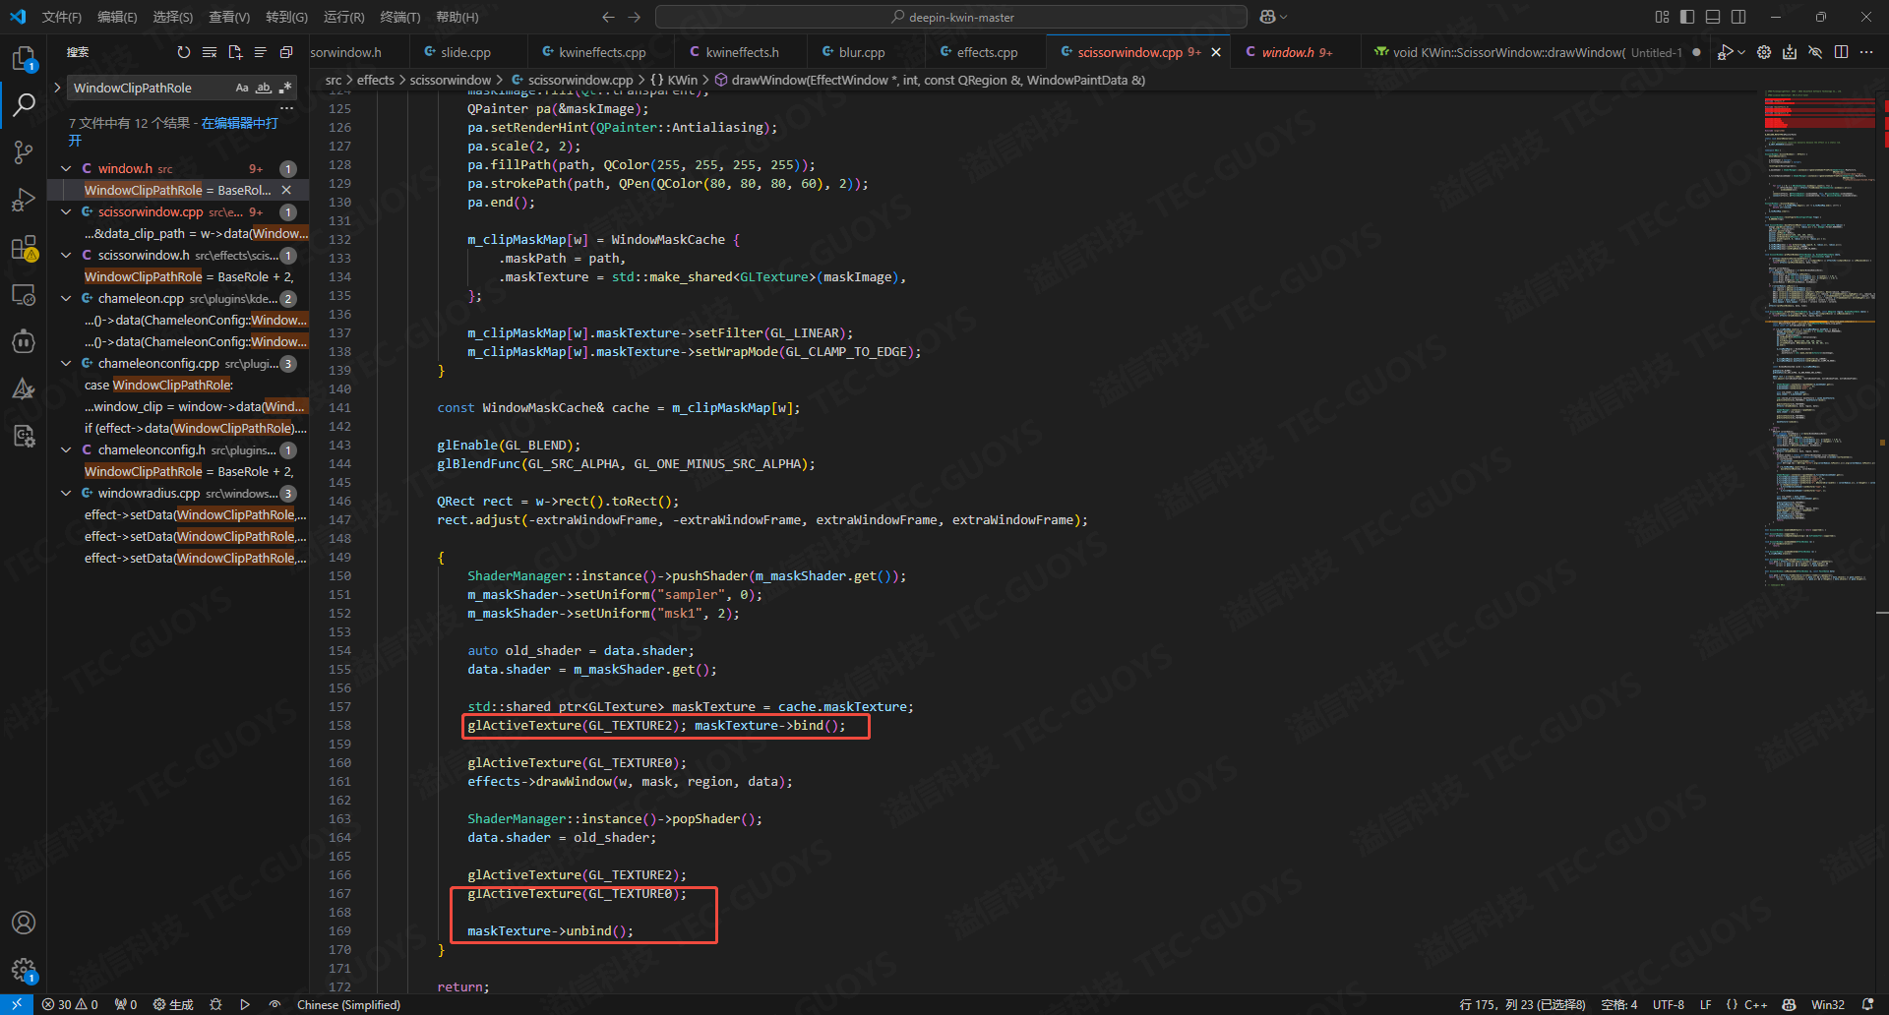Toggle the primary side bar visibility
The width and height of the screenshot is (1889, 1015).
pos(1687,17)
